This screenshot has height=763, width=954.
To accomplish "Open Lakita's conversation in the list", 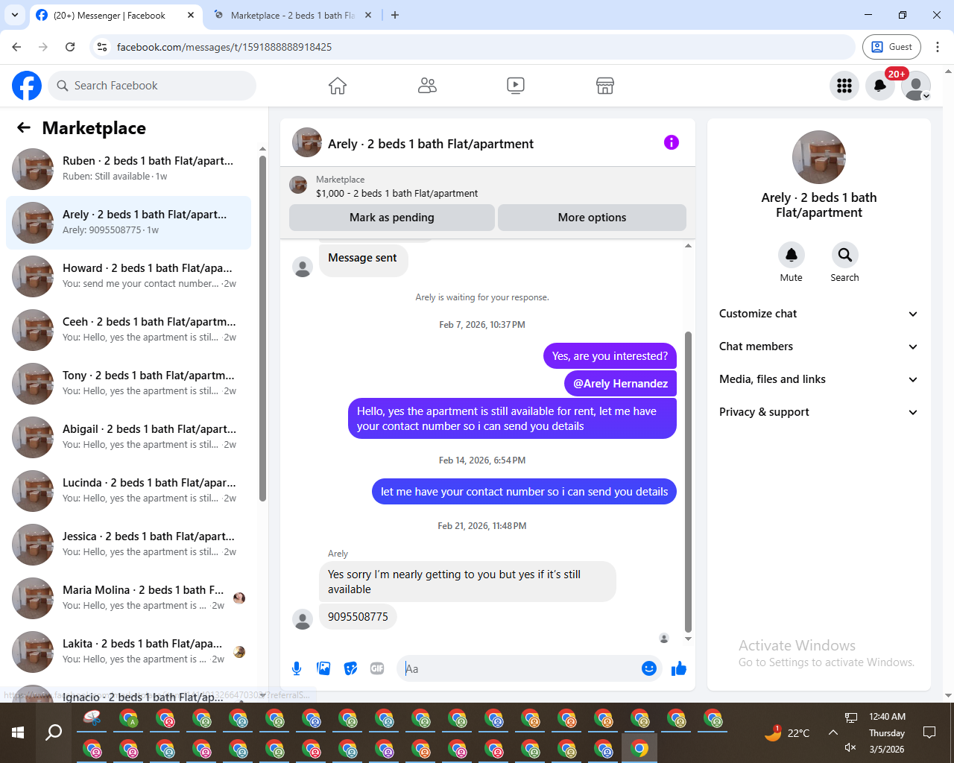I will pos(128,652).
